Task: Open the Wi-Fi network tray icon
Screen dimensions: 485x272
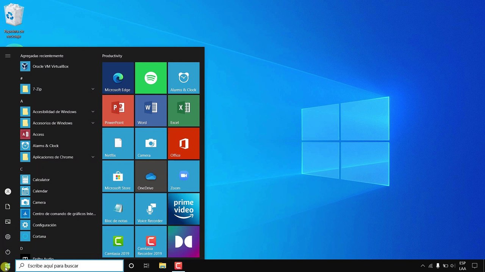Action: (430, 266)
